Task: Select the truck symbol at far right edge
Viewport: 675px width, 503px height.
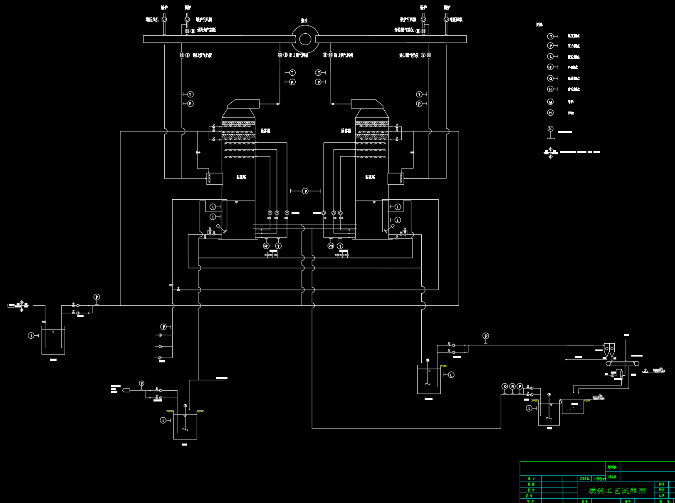Action: point(659,370)
